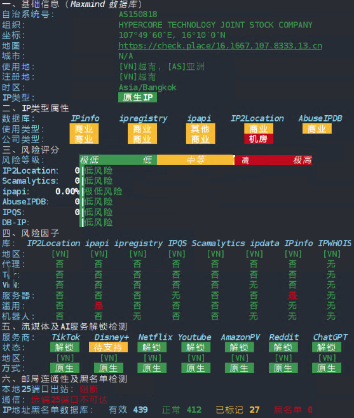Click the DB-IP risk row label
The height and width of the screenshot is (418, 354).
click(15, 223)
